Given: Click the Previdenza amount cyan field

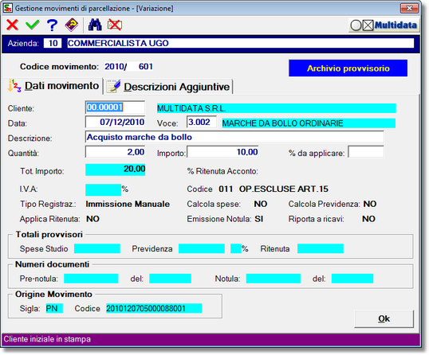Looking at the screenshot, I should [202, 248].
